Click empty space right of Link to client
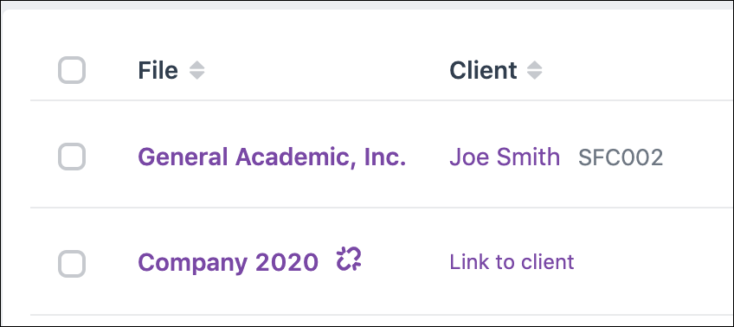 coord(655,262)
